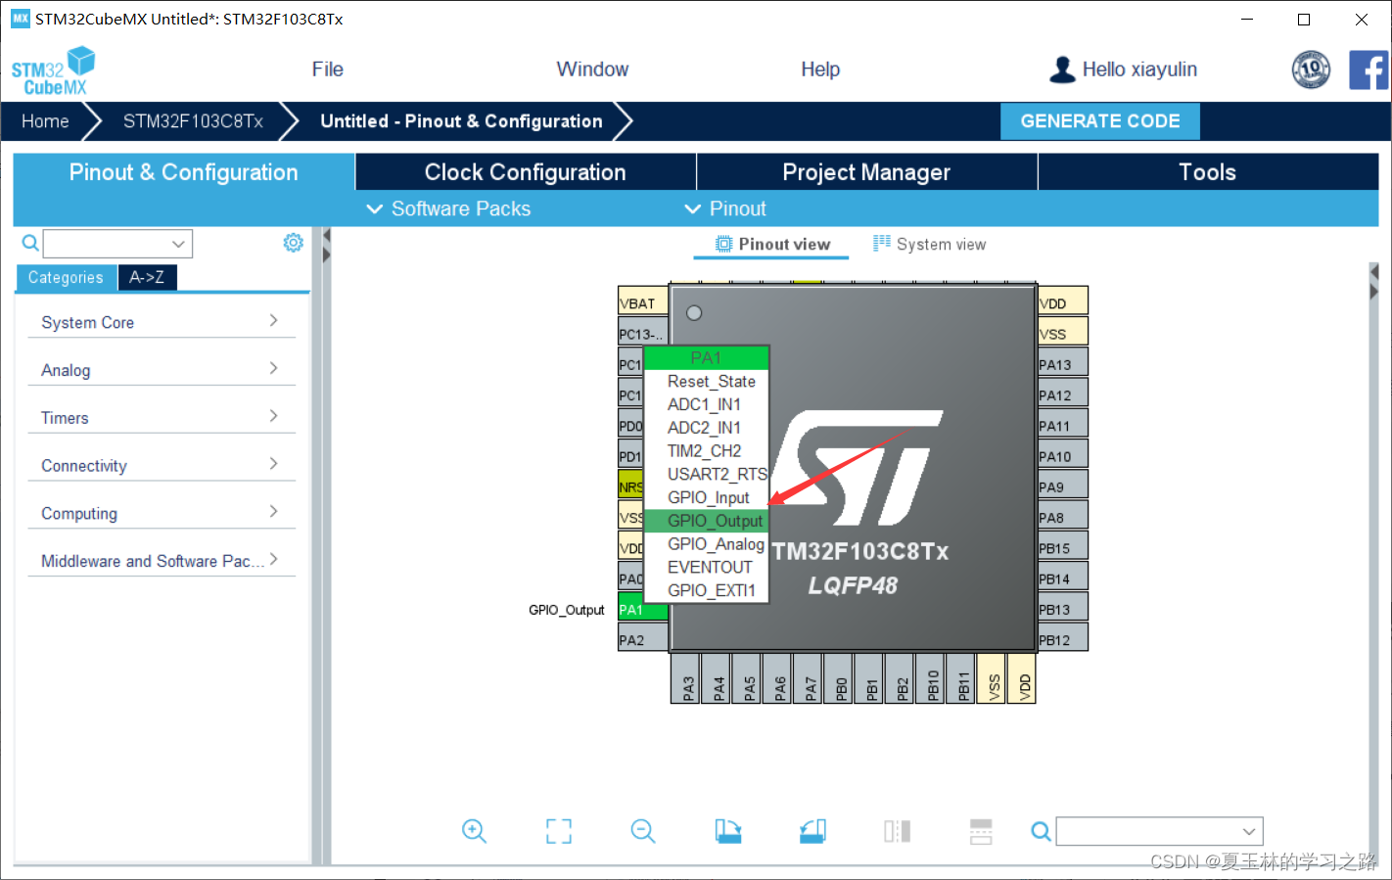Viewport: 1392px width, 880px height.
Task: Open the Window menu
Action: pos(592,69)
